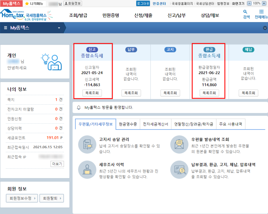Open the hamburger menu icon beside My홈택스
This screenshot has height=214, width=268.
pyautogui.click(x=6, y=28)
